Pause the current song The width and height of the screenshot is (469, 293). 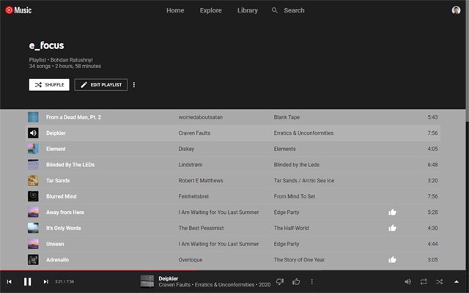coord(28,281)
